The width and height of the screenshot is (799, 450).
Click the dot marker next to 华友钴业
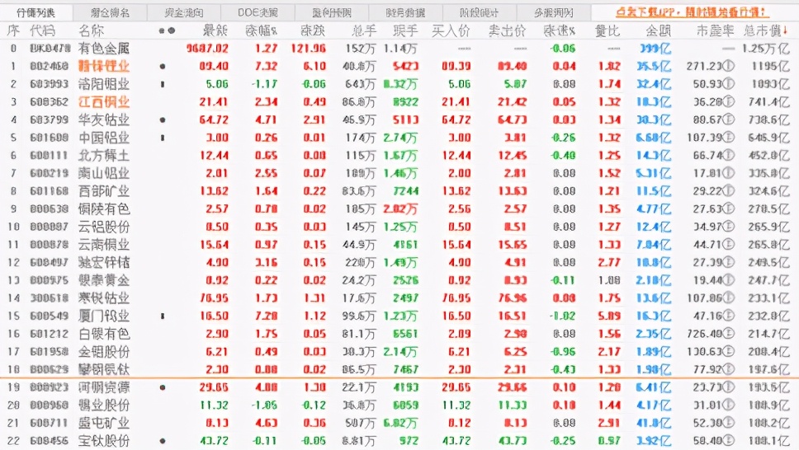click(162, 120)
